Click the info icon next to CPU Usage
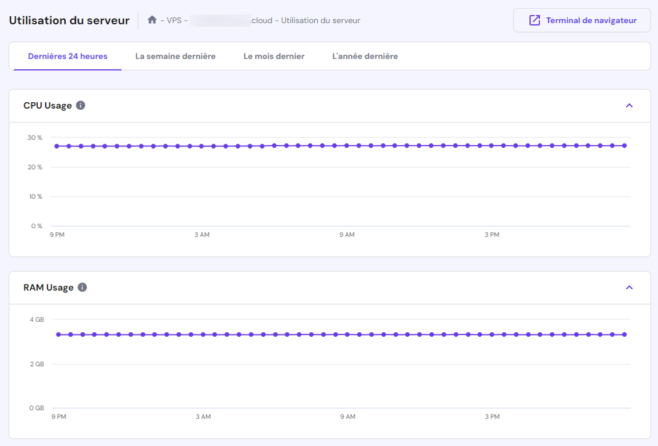658x446 pixels. [x=80, y=105]
